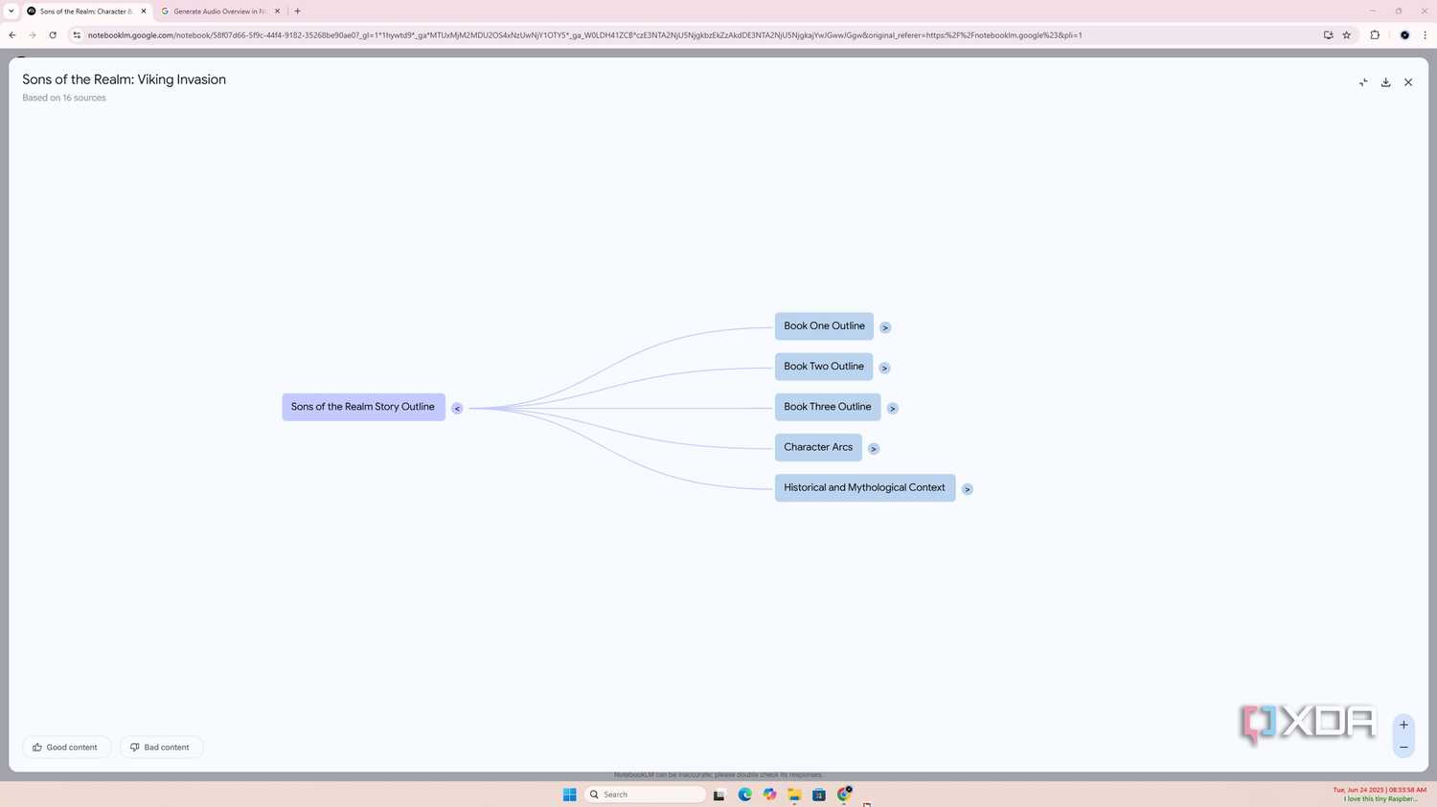Expand the Book One Outline node
1437x807 pixels.
click(x=885, y=327)
